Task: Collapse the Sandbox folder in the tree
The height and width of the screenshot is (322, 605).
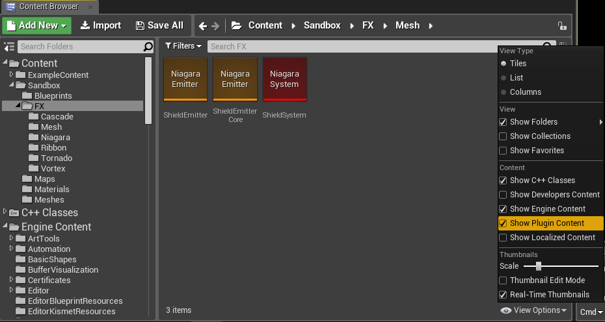Action: 12,84
